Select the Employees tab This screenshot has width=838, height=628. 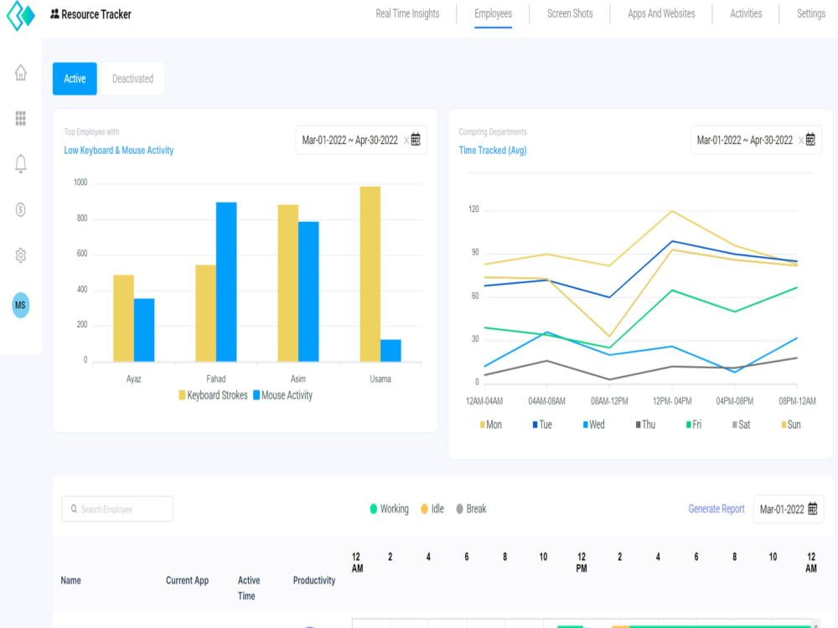[x=493, y=14]
